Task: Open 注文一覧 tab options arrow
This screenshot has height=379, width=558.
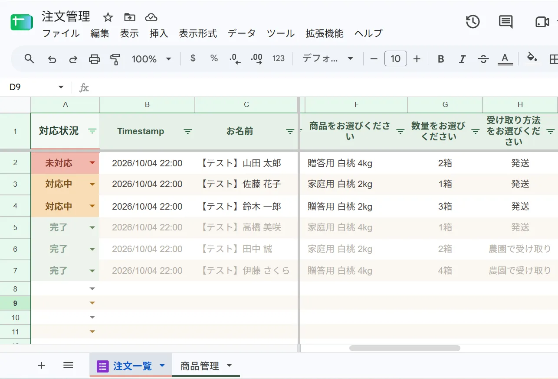Action: tap(162, 366)
